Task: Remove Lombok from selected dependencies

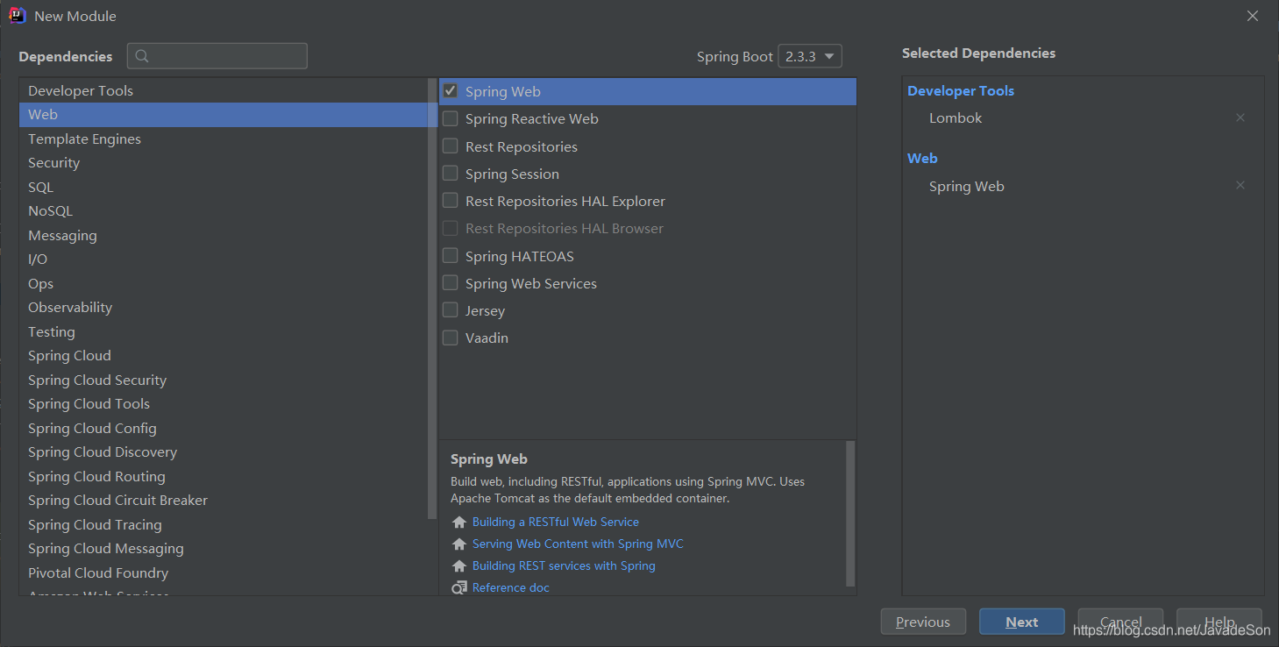Action: tap(1240, 117)
